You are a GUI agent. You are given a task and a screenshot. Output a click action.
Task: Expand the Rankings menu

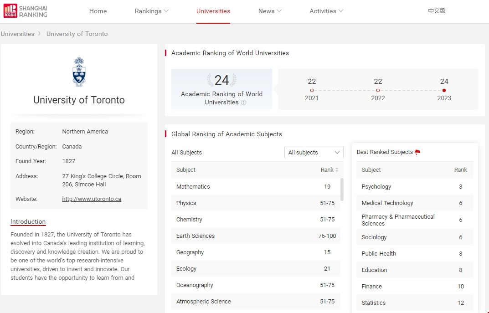pos(151,11)
